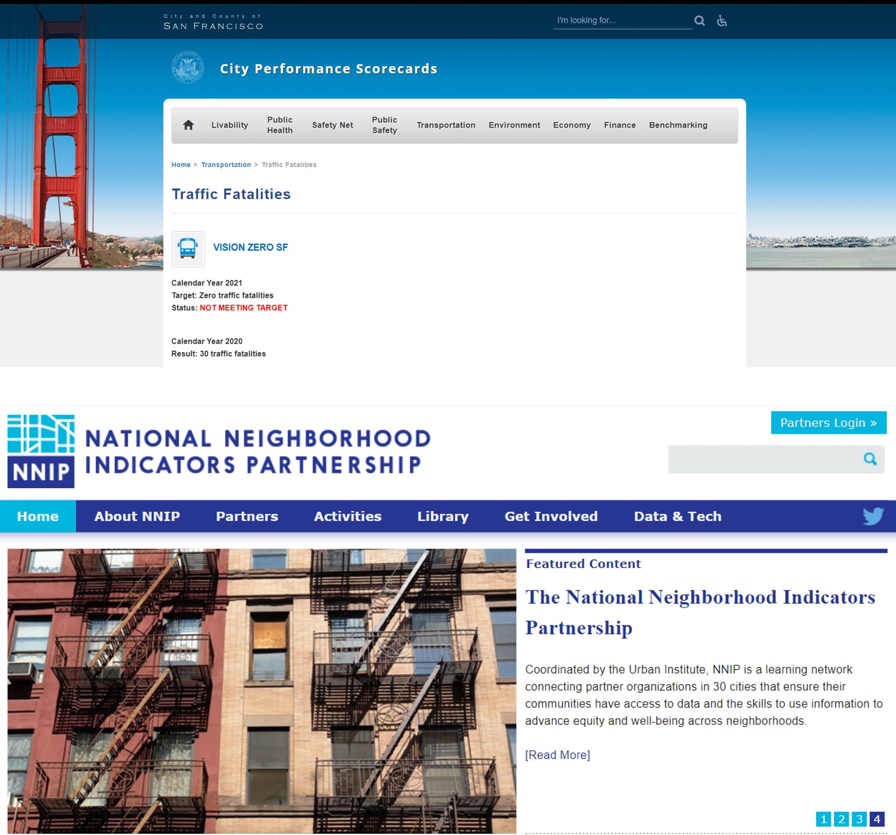Screen dimensions: 896x835
Task: Click the home icon in scorecards navigation
Action: click(x=188, y=125)
